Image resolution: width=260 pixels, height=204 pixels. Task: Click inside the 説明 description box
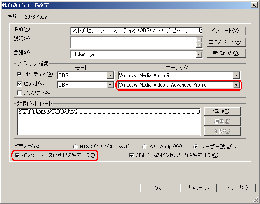tap(133, 42)
